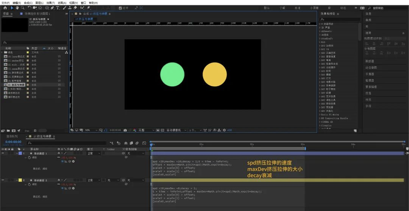Toggle transparency grid icon in viewer footer
Image resolution: width=409 pixels, height=211 pixels.
[162, 130]
